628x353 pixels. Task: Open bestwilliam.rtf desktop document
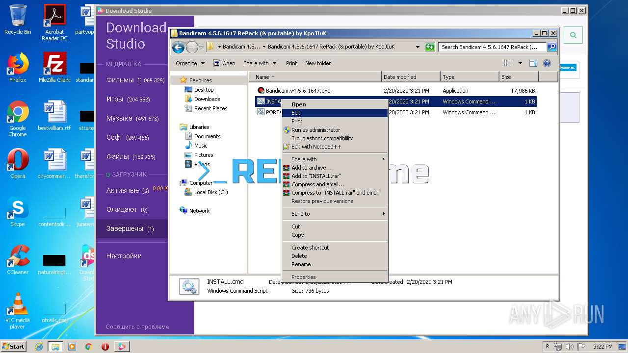point(54,116)
